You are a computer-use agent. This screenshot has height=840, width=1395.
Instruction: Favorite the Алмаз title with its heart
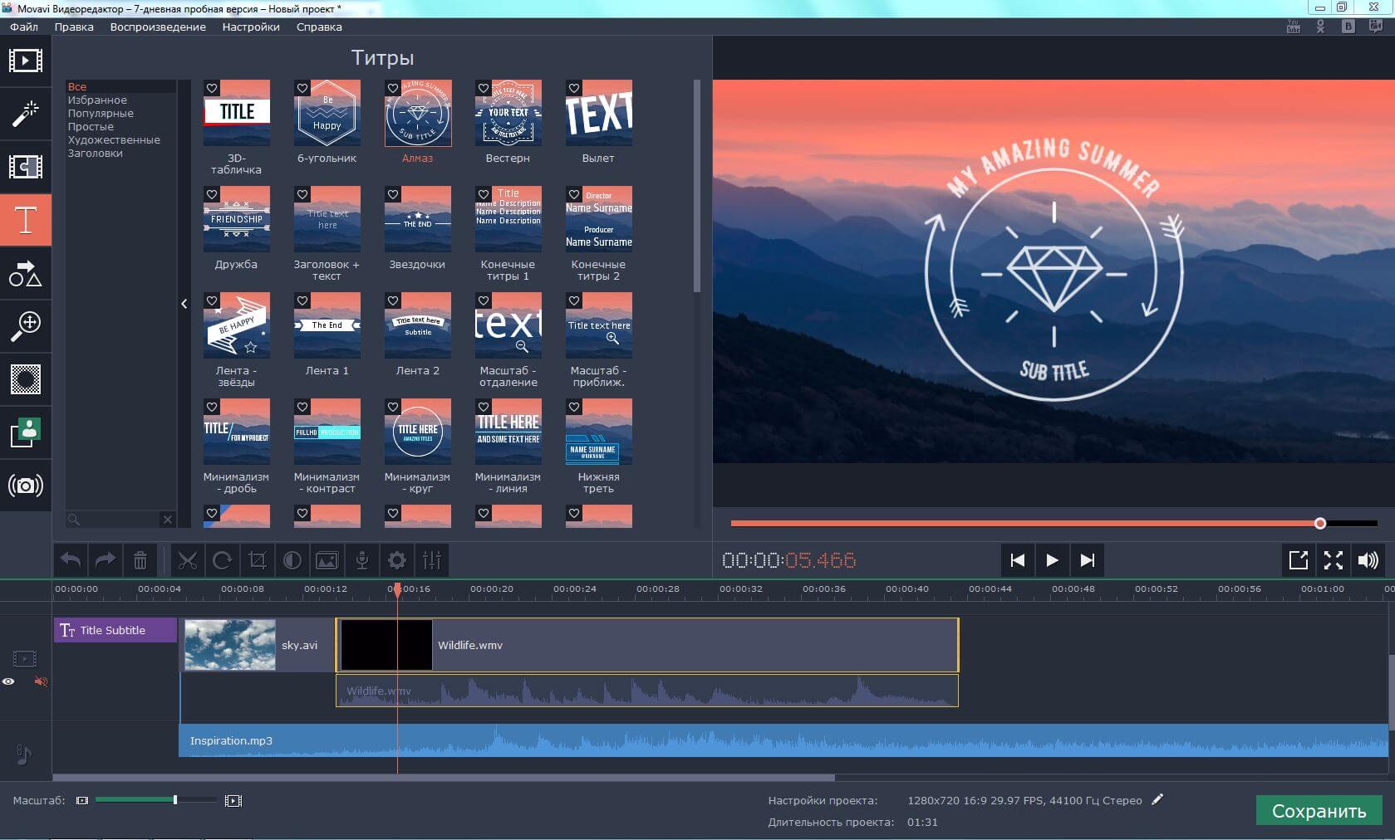[393, 88]
